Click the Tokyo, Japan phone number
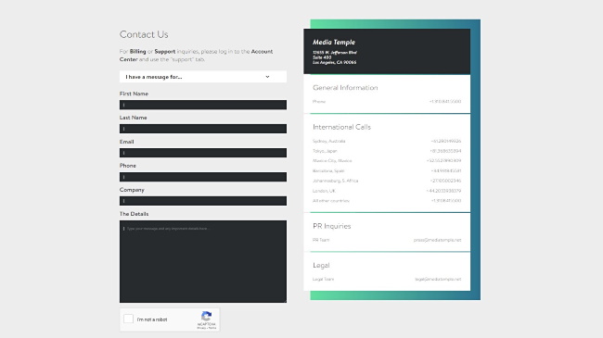Viewport: 603px width, 338px height. coord(445,151)
